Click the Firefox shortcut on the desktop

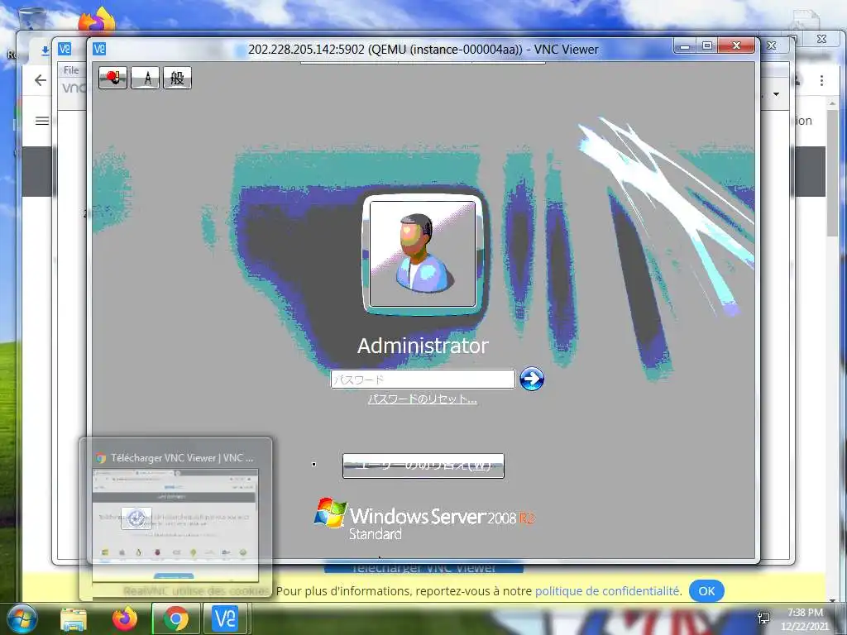98,21
